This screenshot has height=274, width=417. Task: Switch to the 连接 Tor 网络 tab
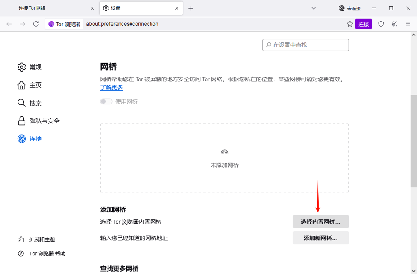pos(50,8)
